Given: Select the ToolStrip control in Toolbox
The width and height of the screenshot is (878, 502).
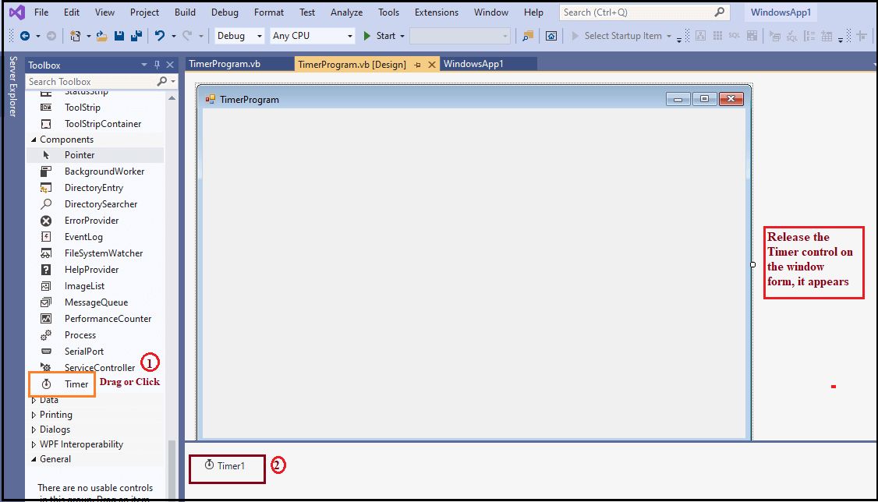Looking at the screenshot, I should pyautogui.click(x=95, y=108).
